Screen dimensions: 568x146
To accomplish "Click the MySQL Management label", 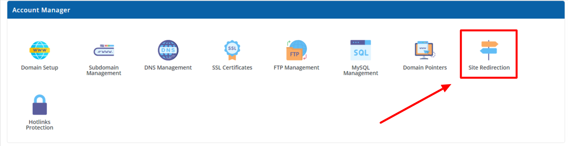I will (360, 70).
